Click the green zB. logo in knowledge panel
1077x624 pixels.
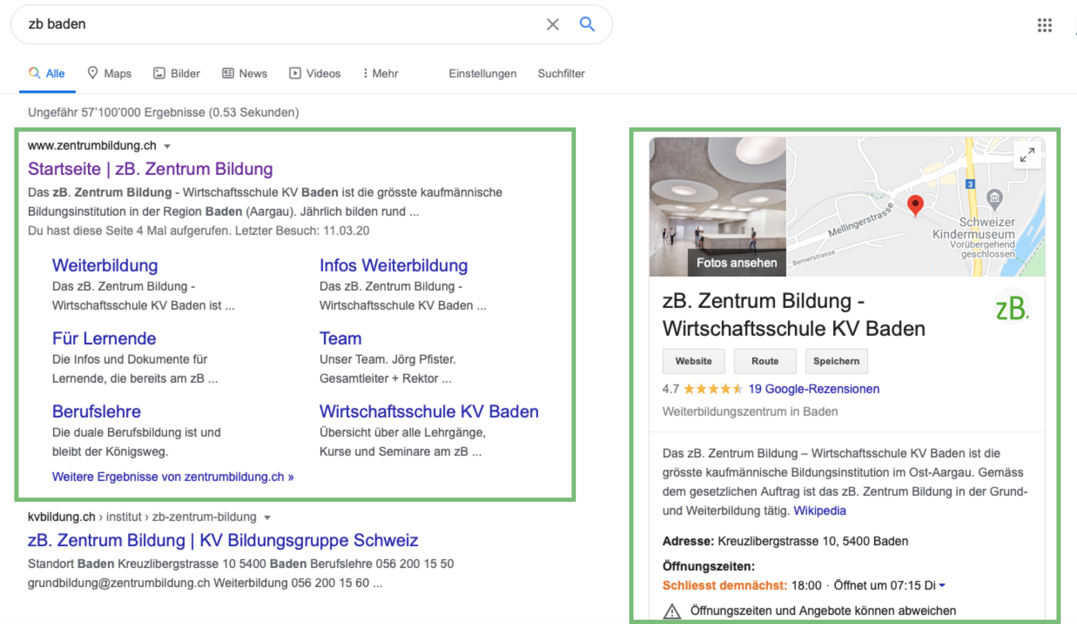click(1012, 308)
